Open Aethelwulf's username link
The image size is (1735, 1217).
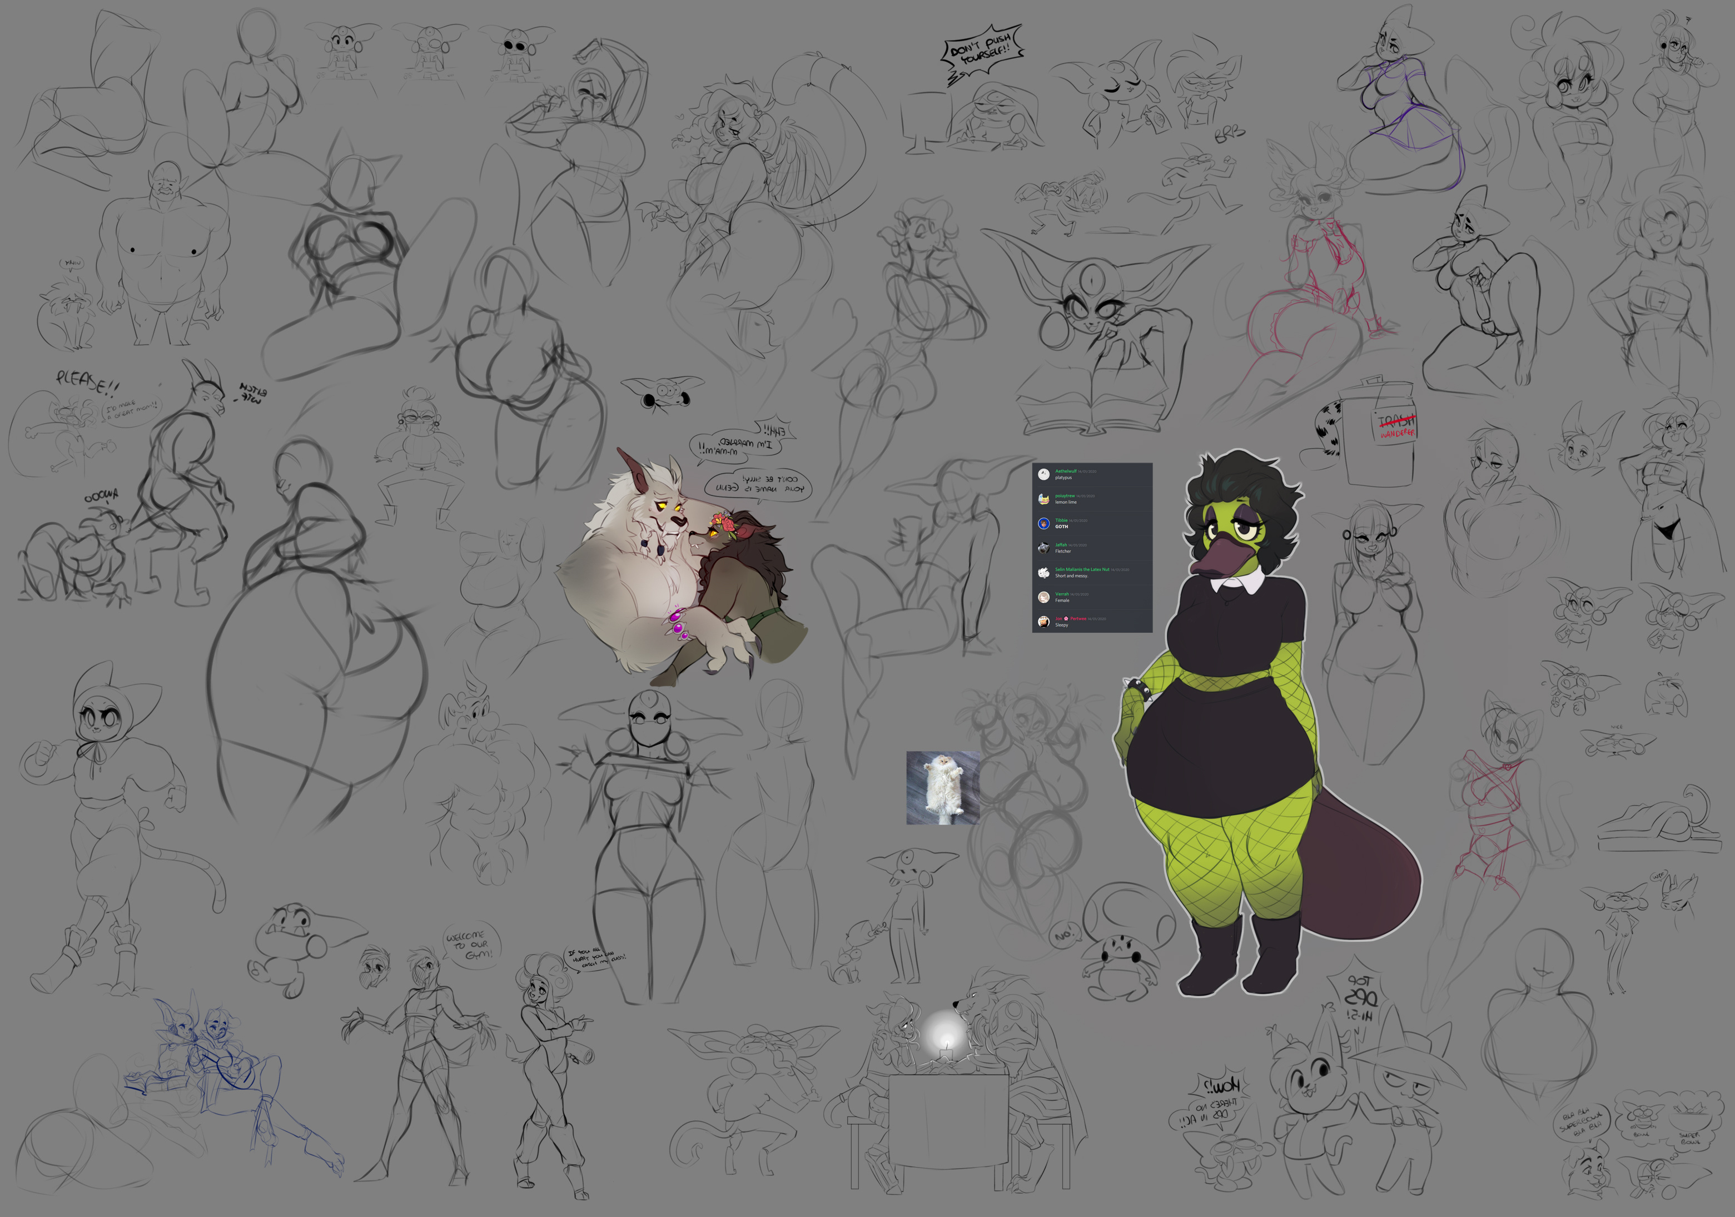point(1066,471)
